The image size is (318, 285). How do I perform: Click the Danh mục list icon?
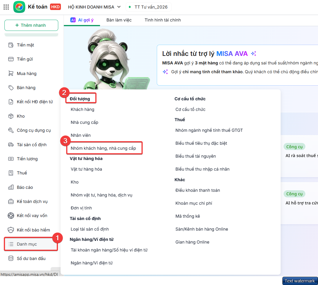[11, 244]
